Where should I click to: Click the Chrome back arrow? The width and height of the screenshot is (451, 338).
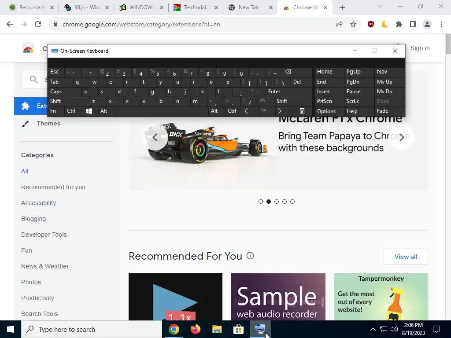click(10, 25)
